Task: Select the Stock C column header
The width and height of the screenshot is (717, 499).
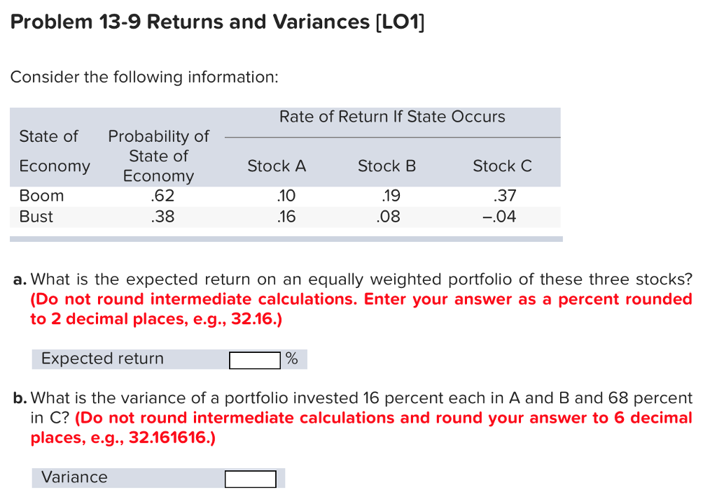Action: point(502,166)
